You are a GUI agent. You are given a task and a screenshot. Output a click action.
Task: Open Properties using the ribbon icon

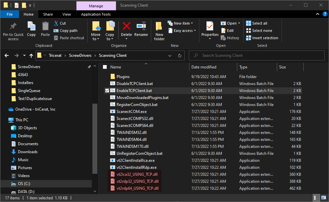[x=209, y=30]
